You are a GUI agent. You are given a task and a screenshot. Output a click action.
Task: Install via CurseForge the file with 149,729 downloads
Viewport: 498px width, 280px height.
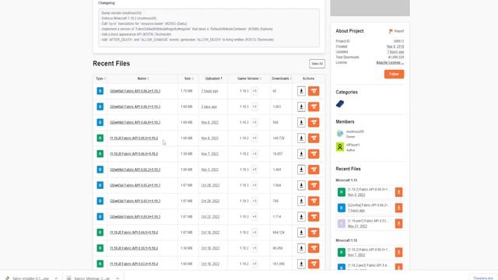point(314,138)
